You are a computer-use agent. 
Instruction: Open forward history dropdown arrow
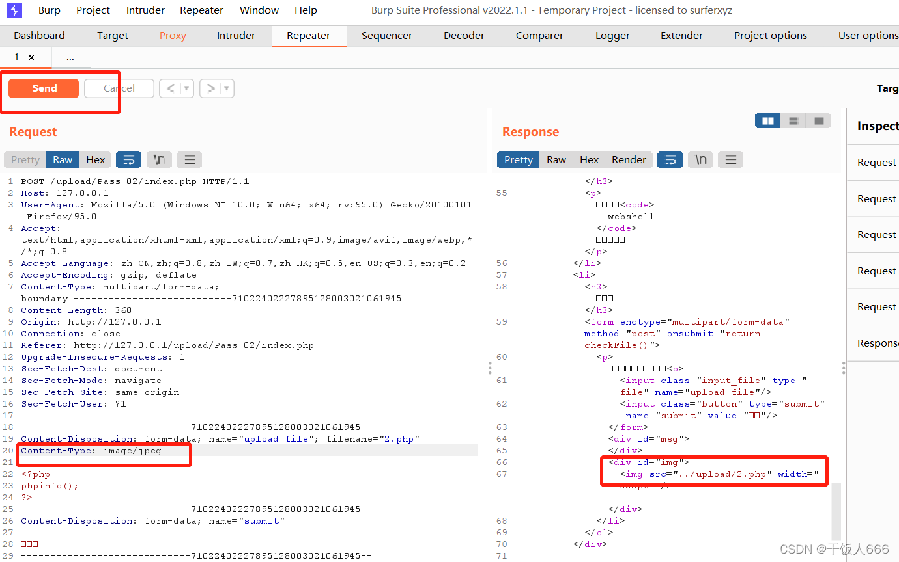pyautogui.click(x=227, y=88)
